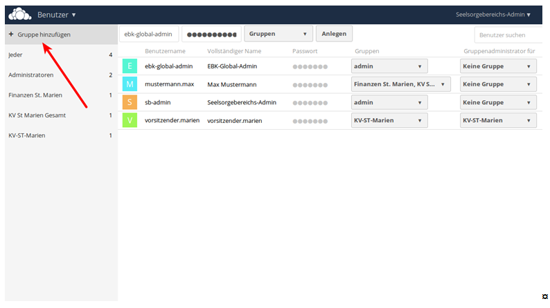Select the KV-ST-Marien group in sidebar
Screen dimensions: 550x308
(x=61, y=135)
